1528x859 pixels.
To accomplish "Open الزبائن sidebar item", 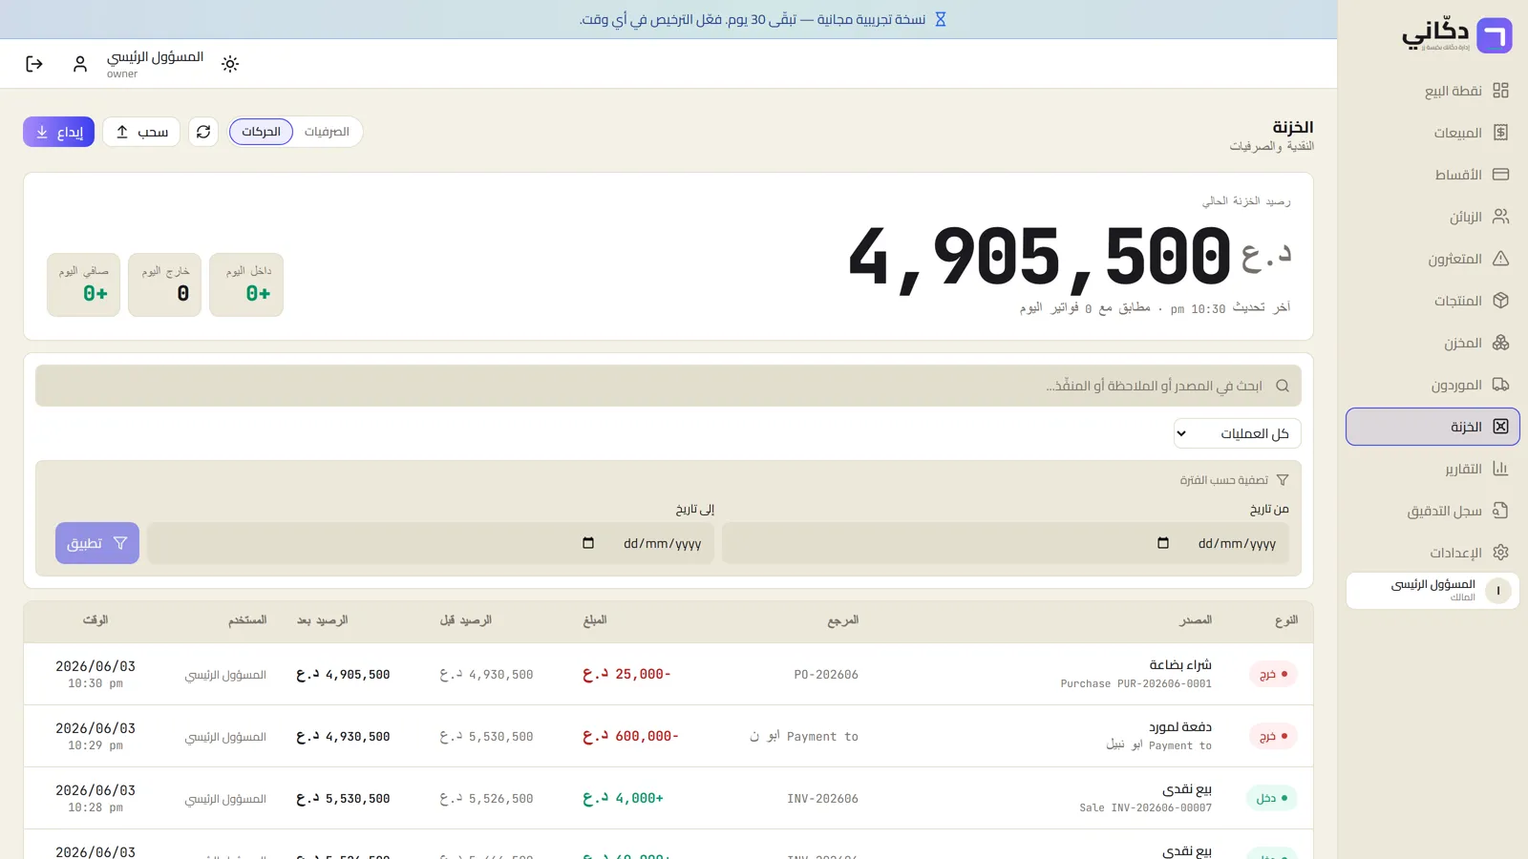I will 1432,217.
